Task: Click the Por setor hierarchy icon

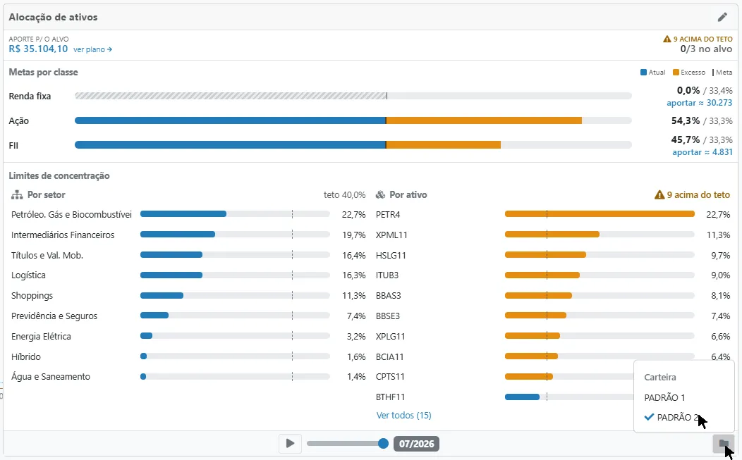Action: pyautogui.click(x=17, y=194)
